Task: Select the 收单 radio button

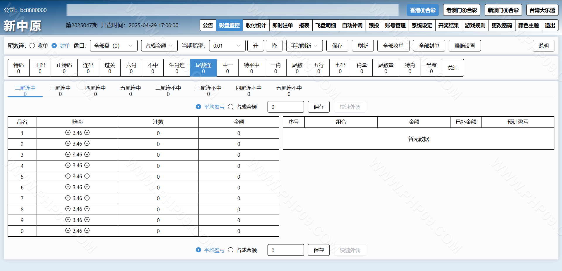Action: point(32,46)
